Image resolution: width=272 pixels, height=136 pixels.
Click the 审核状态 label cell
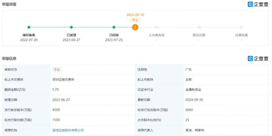(26, 69)
